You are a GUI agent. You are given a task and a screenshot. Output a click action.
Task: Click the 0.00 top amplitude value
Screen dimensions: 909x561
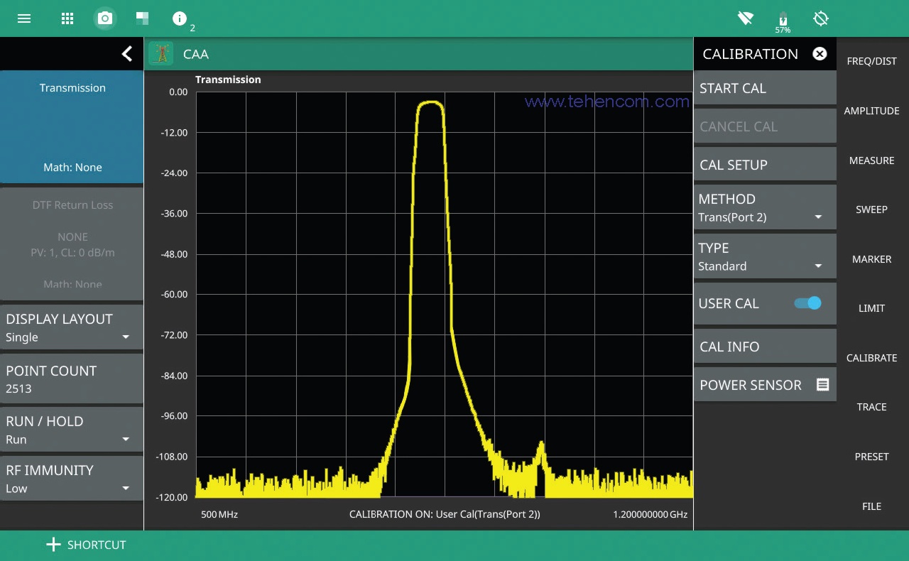pyautogui.click(x=179, y=92)
